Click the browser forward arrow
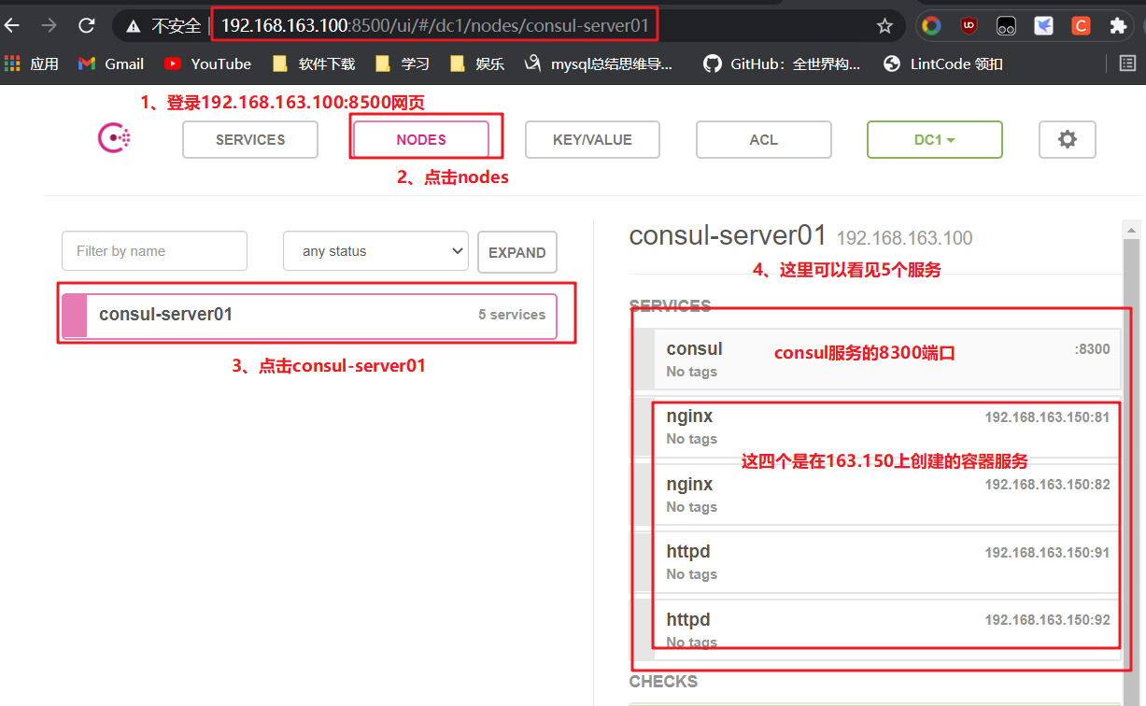The image size is (1146, 706). click(x=49, y=26)
